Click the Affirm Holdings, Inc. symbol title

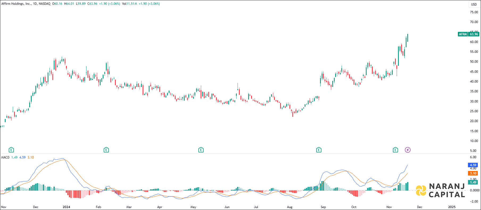point(16,4)
